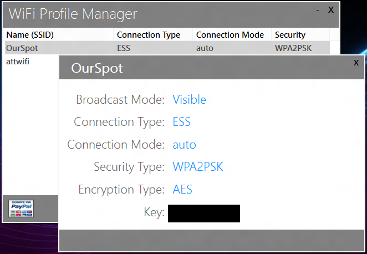Close the OurSpot details dialog
This screenshot has width=367, height=254.
pos(356,63)
